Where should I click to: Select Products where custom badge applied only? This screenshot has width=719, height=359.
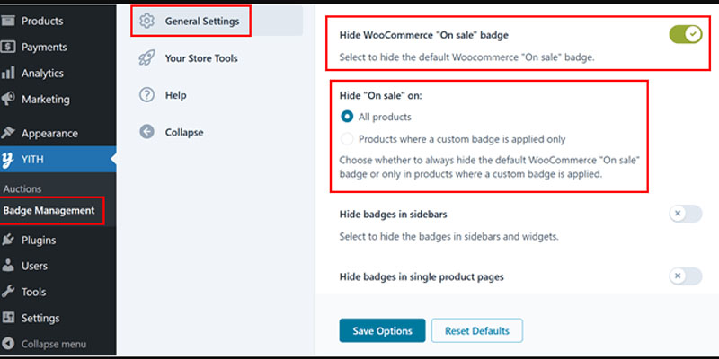347,139
